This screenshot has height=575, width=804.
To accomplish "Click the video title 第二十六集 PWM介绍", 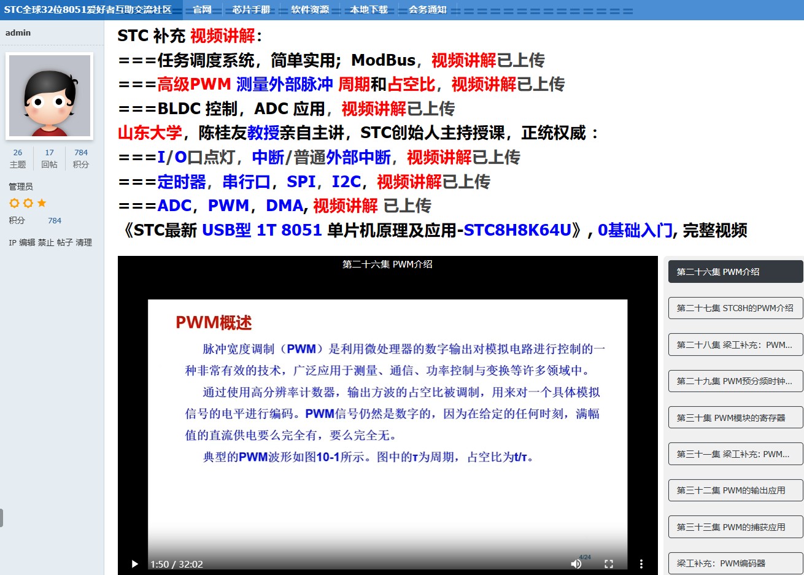I will [x=387, y=264].
